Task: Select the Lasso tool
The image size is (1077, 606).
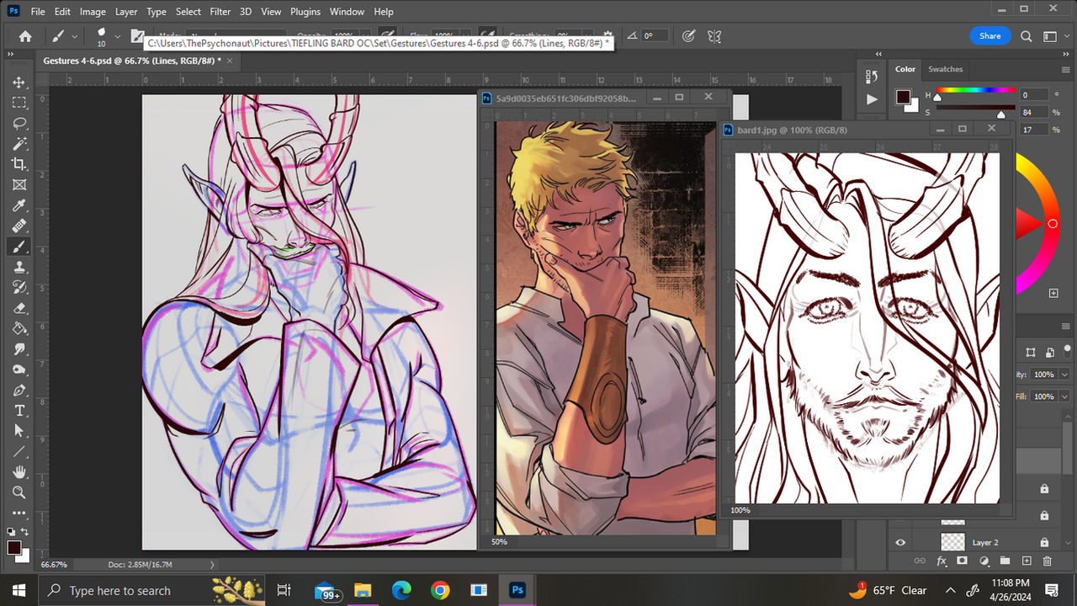Action: [19, 123]
